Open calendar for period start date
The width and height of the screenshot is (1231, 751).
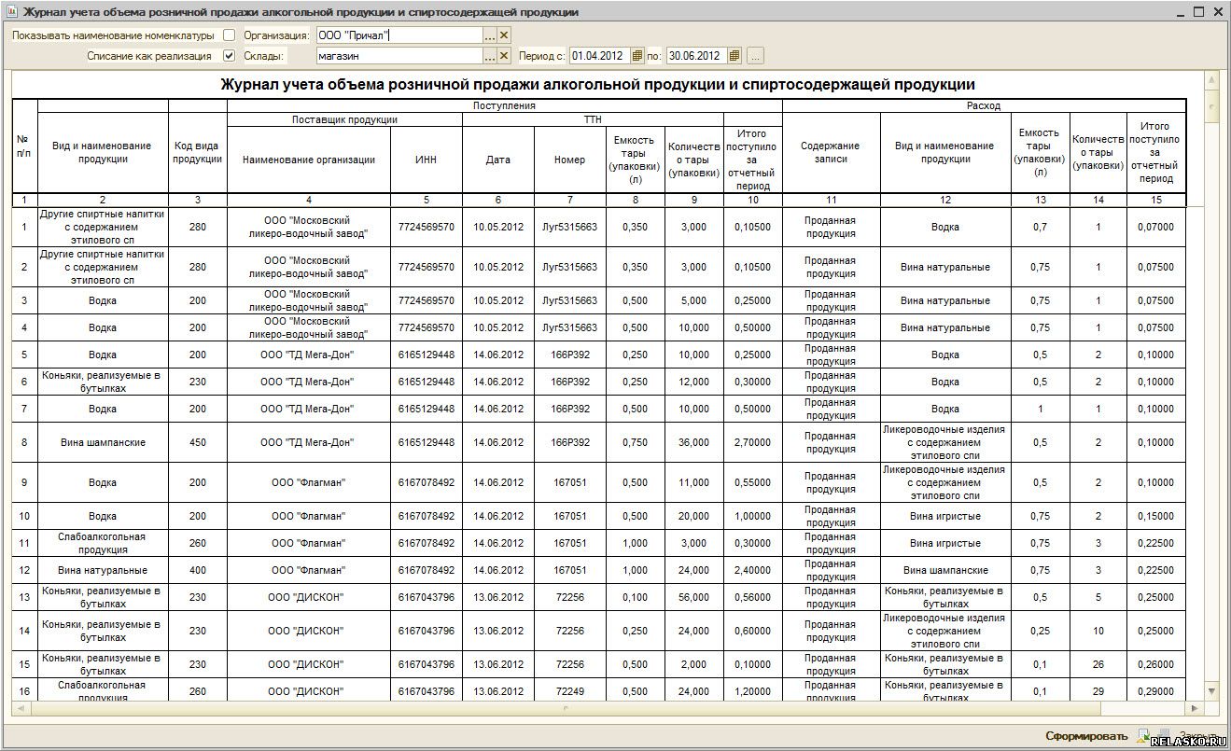(x=637, y=56)
